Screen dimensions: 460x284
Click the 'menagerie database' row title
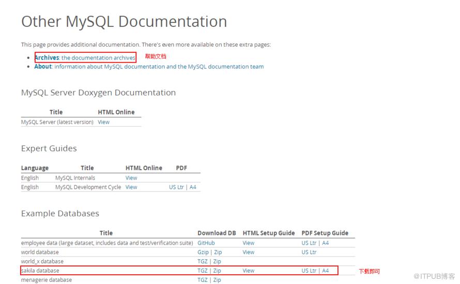(47, 280)
